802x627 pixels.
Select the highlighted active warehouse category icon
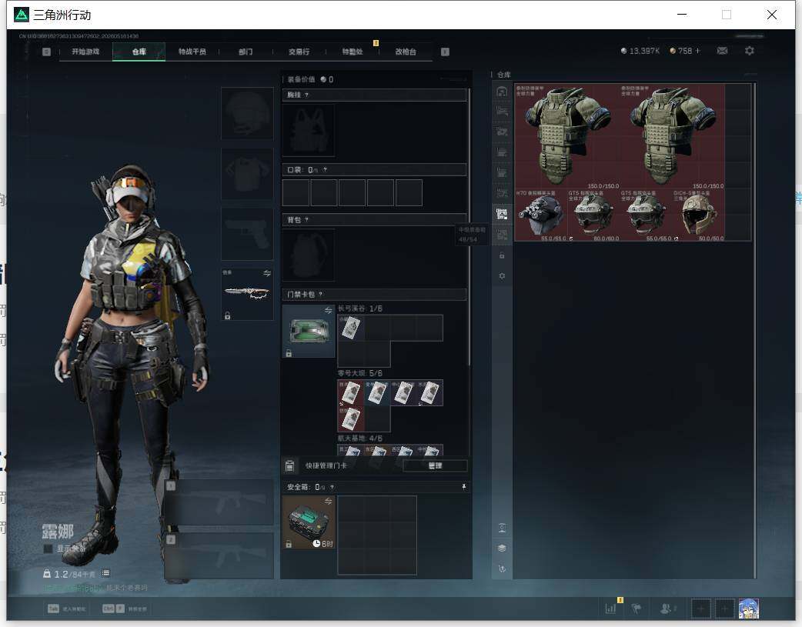click(502, 214)
